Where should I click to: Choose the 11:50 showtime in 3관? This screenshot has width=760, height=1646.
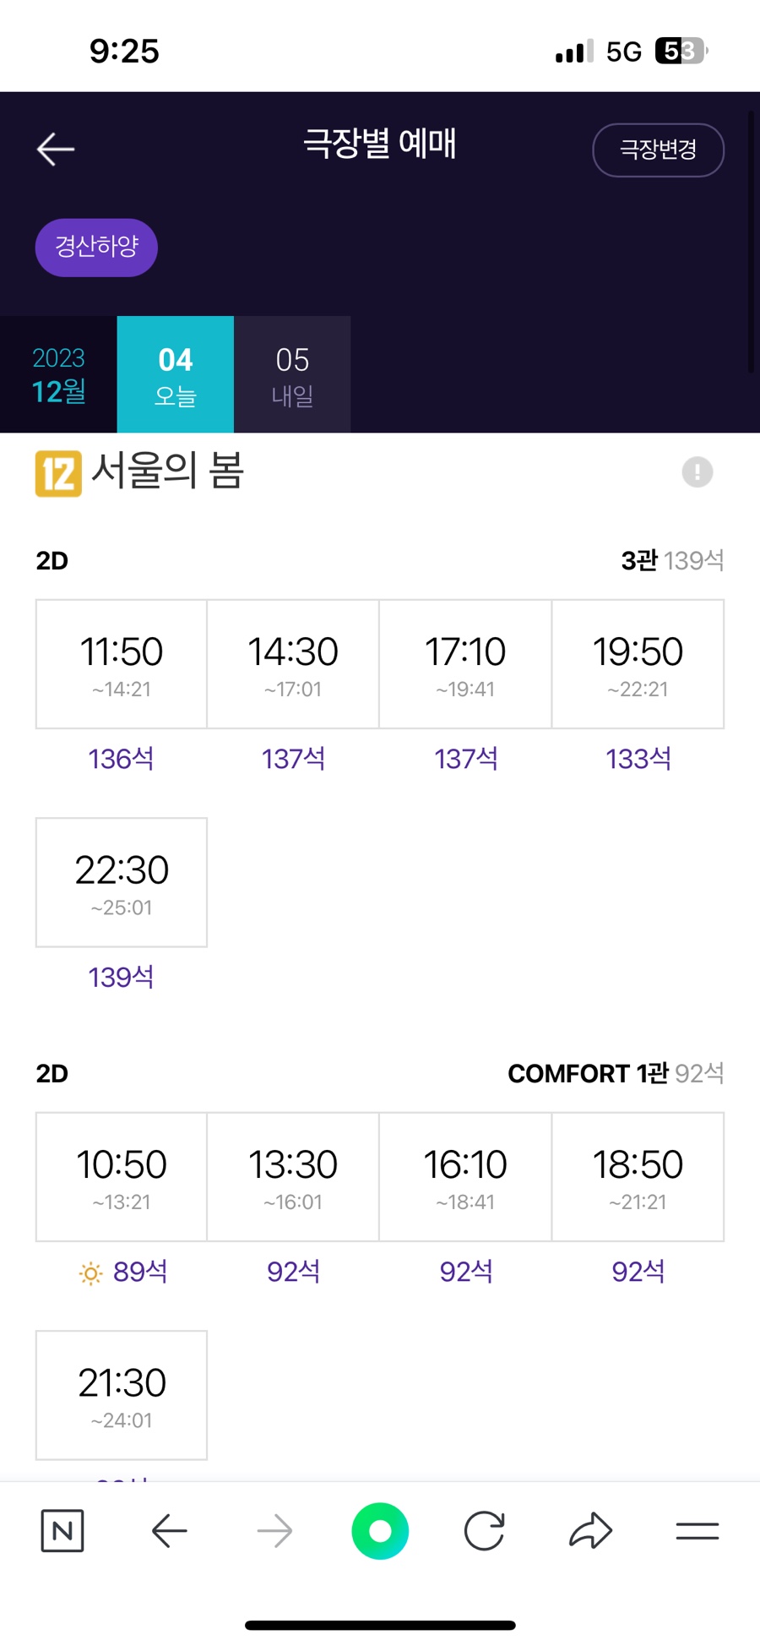pos(122,664)
